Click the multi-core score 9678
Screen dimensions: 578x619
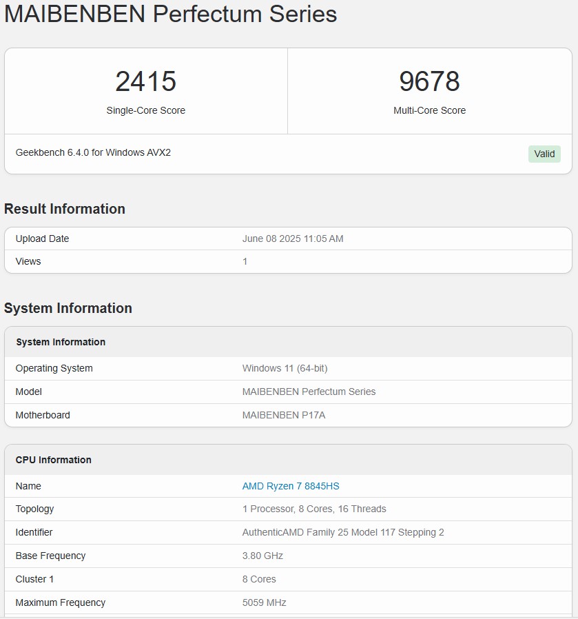[429, 81]
